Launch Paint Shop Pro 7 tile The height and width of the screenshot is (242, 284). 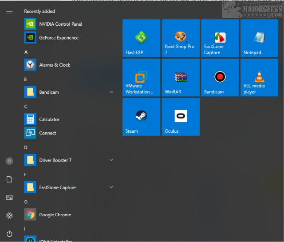180,38
